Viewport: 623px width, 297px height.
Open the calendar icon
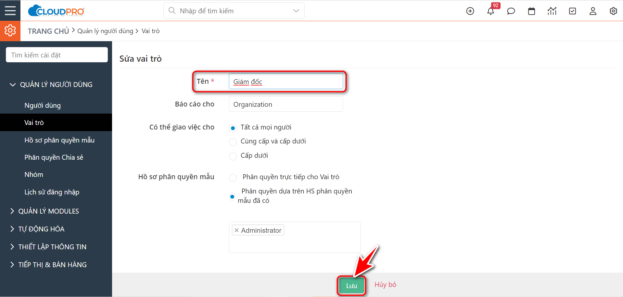pos(531,11)
